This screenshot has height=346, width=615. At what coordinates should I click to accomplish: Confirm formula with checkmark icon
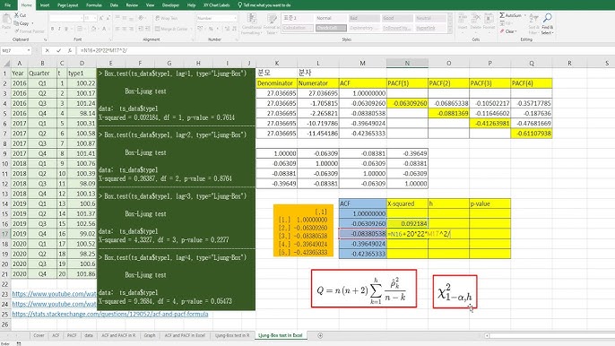[x=58, y=50]
